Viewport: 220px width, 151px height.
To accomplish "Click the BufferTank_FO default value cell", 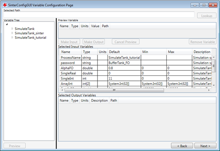I will click(x=124, y=63).
